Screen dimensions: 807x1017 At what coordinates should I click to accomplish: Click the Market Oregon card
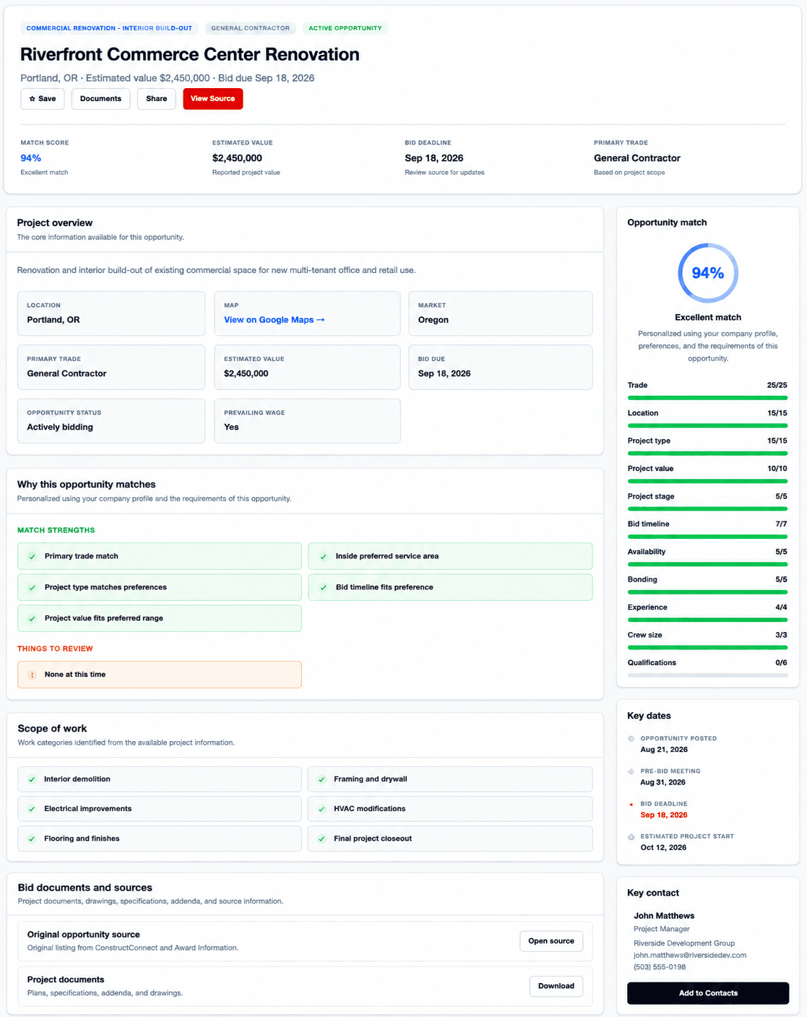[x=501, y=313]
